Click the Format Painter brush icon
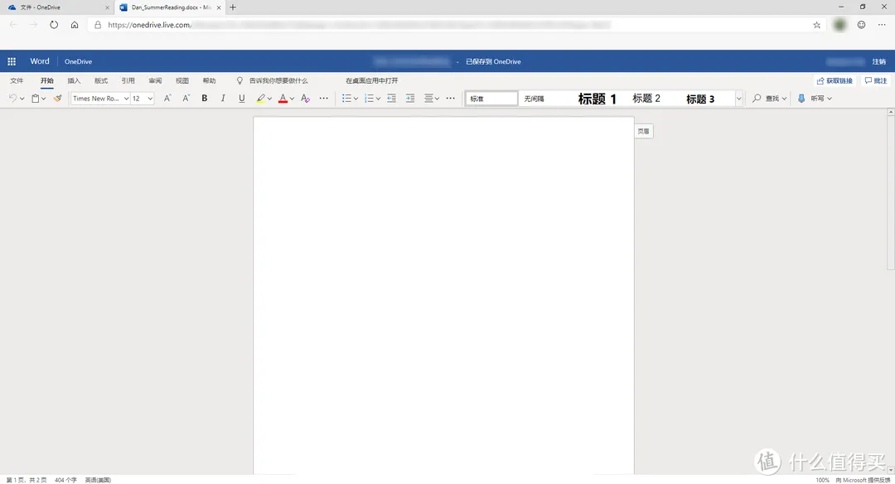This screenshot has height=484, width=895. coord(58,99)
